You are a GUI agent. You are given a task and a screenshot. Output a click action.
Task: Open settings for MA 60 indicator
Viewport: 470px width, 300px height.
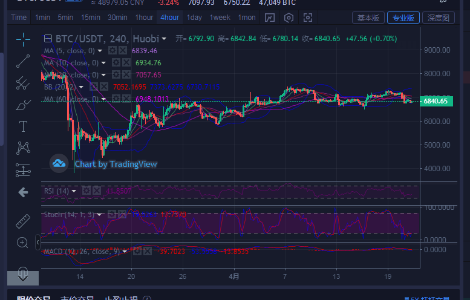116,99
